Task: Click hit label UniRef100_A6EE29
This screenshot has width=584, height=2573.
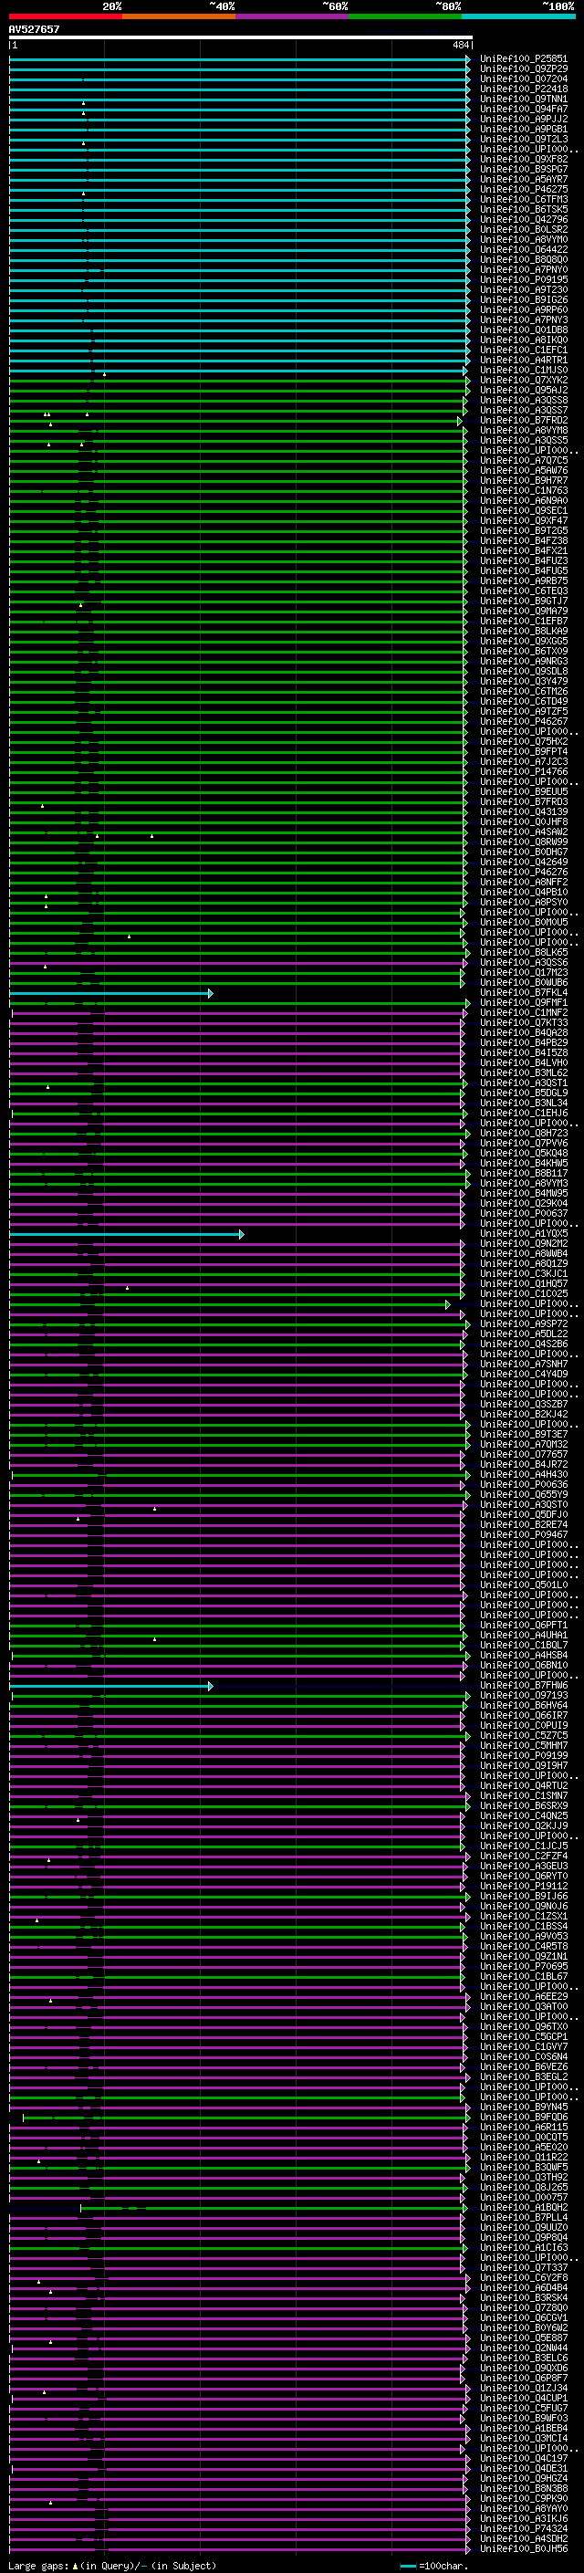Action: point(524,1997)
